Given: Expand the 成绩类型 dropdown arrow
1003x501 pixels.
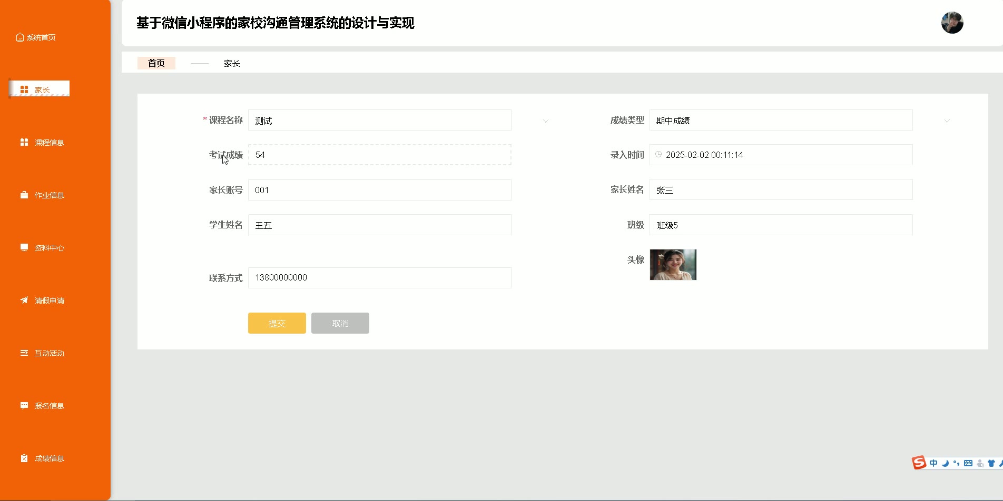Looking at the screenshot, I should pos(947,121).
